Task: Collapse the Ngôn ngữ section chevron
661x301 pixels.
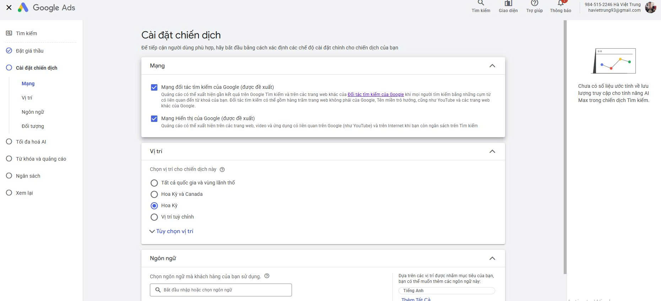Action: point(492,258)
